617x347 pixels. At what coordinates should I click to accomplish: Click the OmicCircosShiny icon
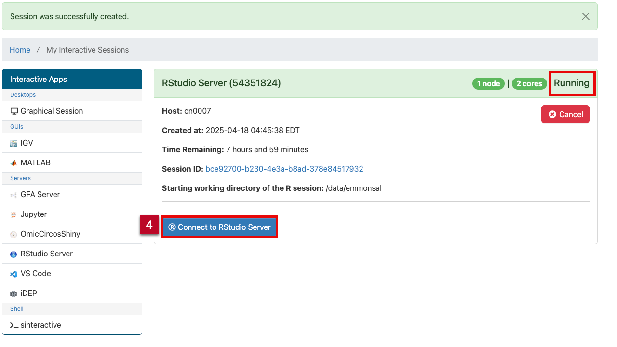pyautogui.click(x=13, y=234)
